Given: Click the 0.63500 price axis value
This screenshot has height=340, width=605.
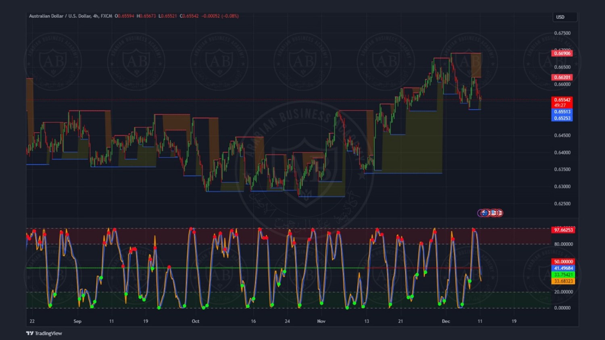Looking at the screenshot, I should 562,170.
